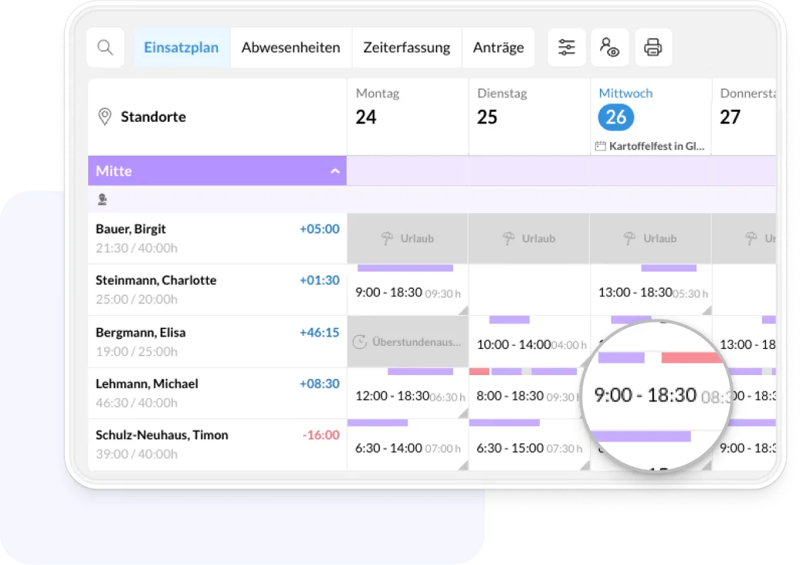
Task: Click the umbrella icon in Tuesday Urlaub
Action: coord(509,239)
